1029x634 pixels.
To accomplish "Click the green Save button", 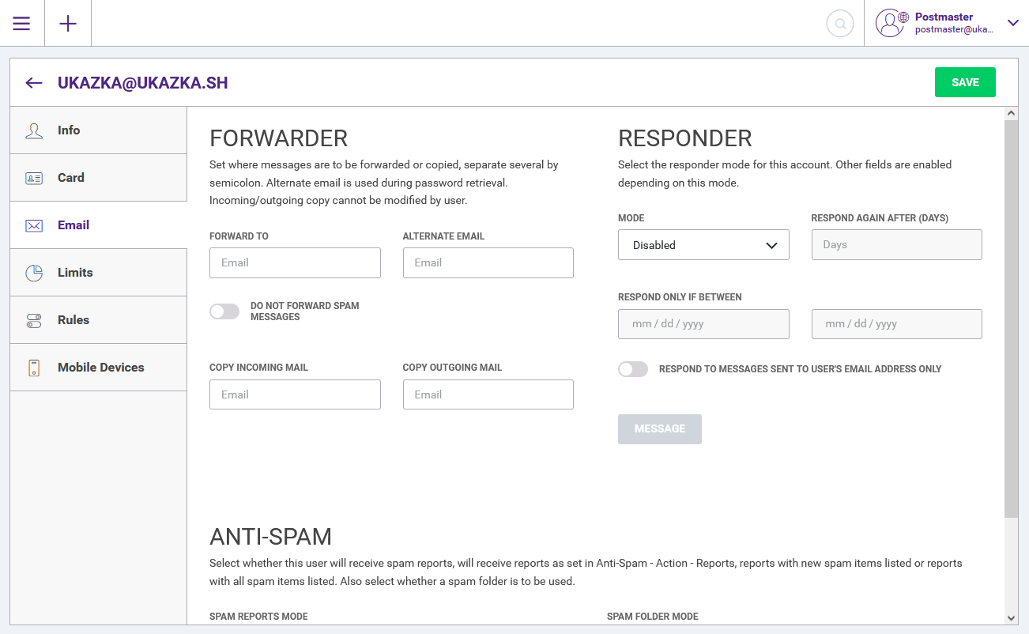I will click(965, 82).
